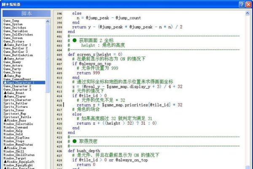Select Game_Map script
Screen dimensions: 253x169
pyautogui.click(x=12, y=76)
